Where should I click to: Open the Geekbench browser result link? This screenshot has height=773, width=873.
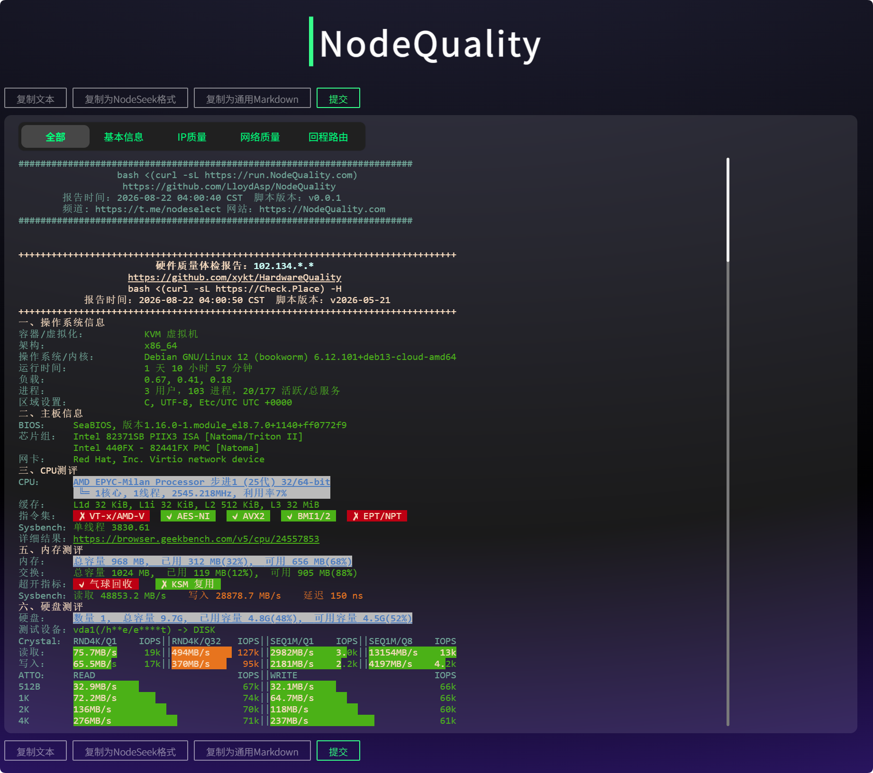click(x=196, y=539)
